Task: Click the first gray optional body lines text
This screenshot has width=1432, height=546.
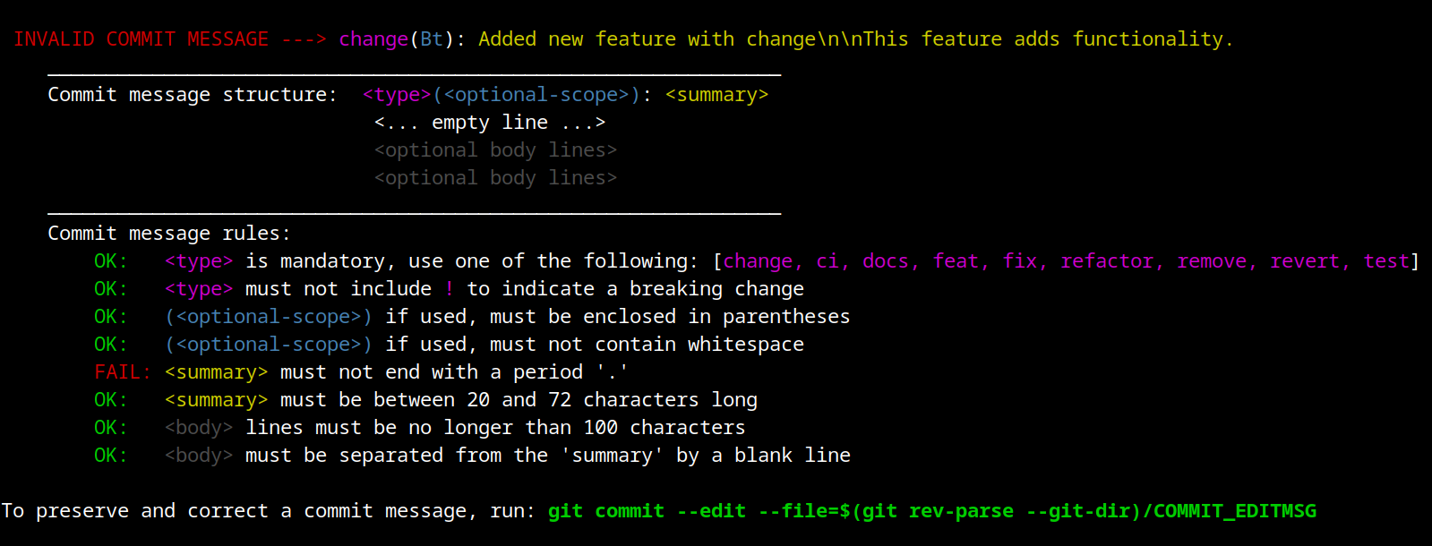Action: (x=495, y=150)
